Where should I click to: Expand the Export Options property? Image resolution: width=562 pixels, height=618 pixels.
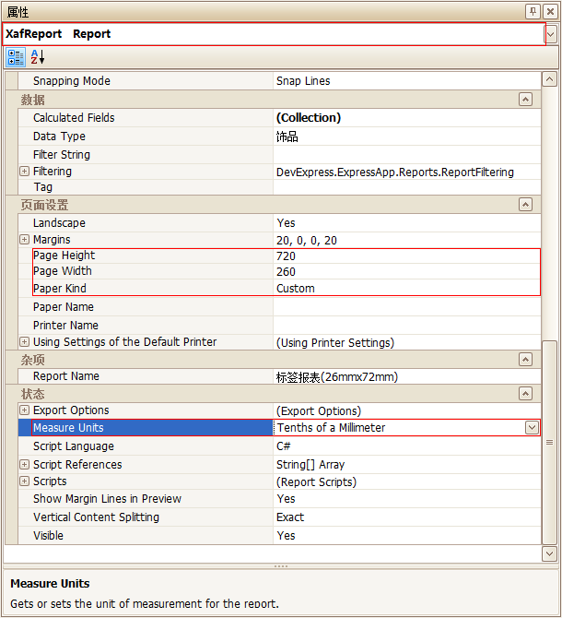click(24, 410)
